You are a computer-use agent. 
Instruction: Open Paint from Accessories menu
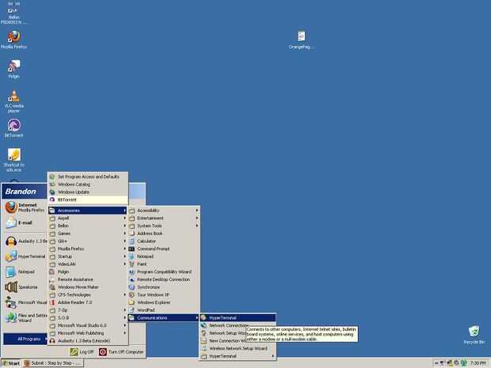(x=164, y=264)
